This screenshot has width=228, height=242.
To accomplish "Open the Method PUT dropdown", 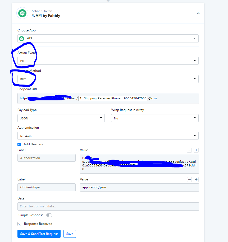I will (108, 79).
